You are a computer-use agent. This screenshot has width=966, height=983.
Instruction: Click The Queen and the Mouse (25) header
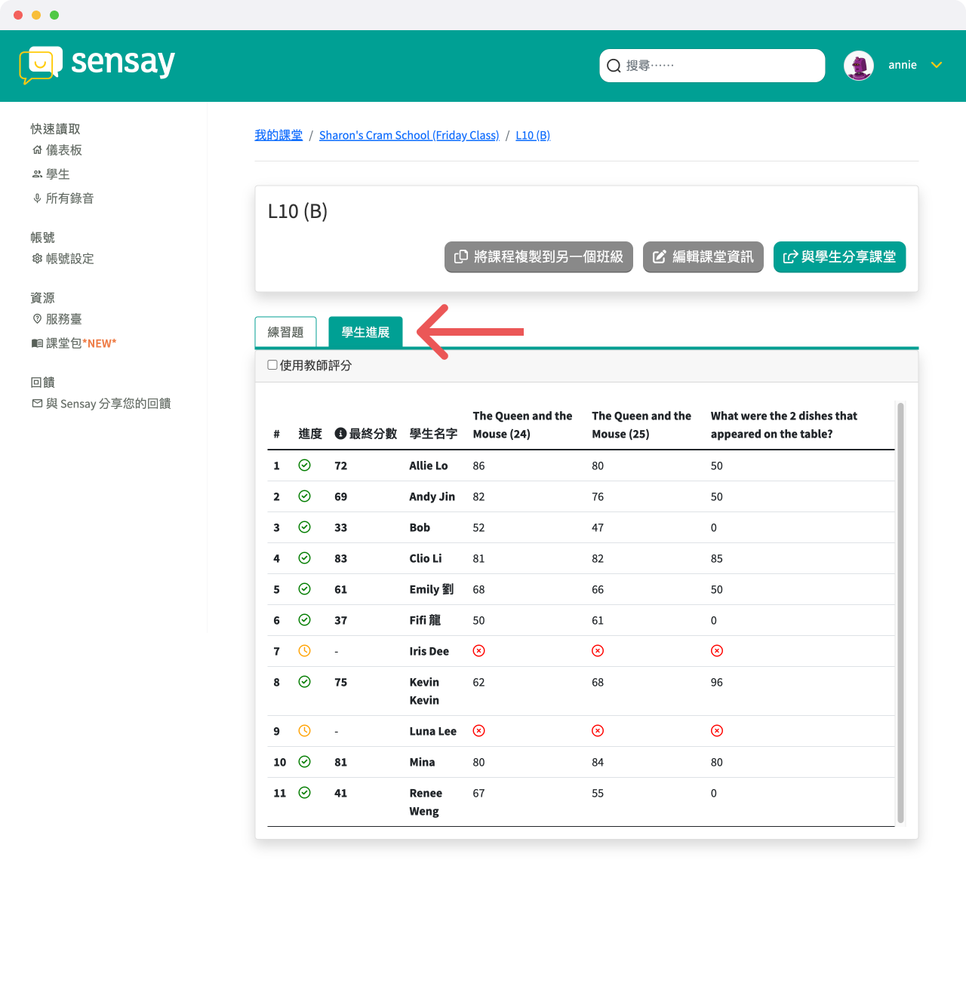641,425
